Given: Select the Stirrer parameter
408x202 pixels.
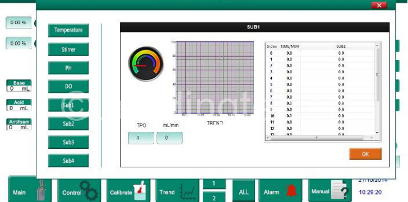Looking at the screenshot, I should pos(68,49).
